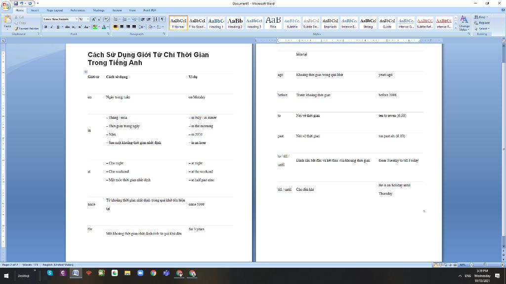Viewport: 506px width, 284px height.
Task: Open the Change Styles dropdown
Action: [x=464, y=23]
